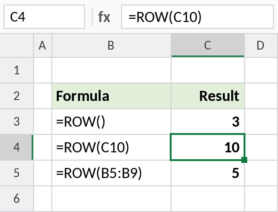Image resolution: width=278 pixels, height=212 pixels.
Task: Select the cell containing =ROW(B5:B9)
Action: point(111,173)
